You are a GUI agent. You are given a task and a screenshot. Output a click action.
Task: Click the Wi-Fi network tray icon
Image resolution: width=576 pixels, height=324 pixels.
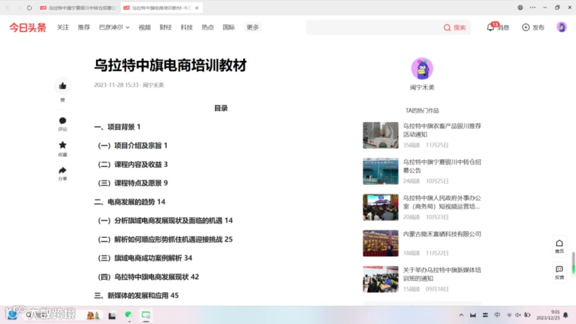click(509, 315)
